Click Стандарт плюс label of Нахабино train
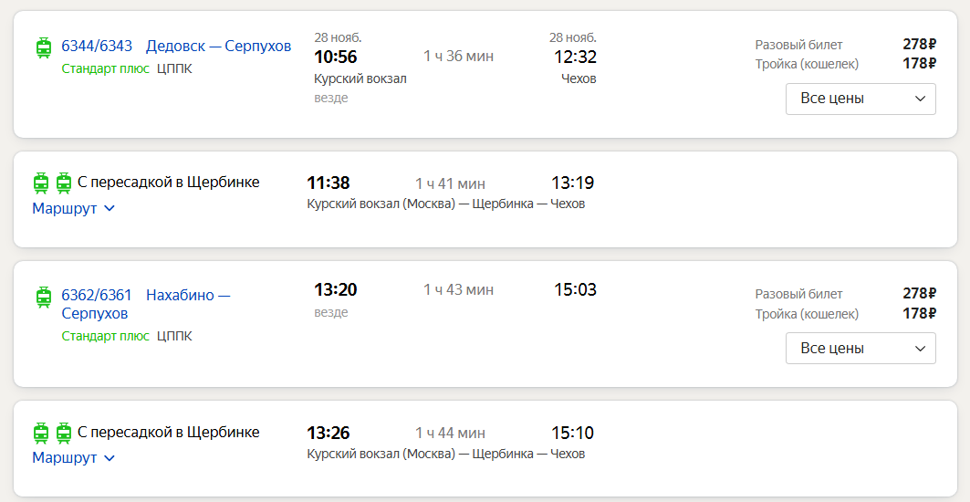 click(105, 336)
